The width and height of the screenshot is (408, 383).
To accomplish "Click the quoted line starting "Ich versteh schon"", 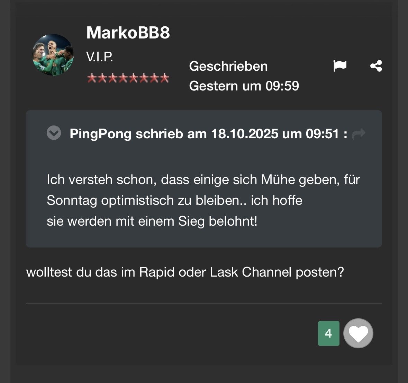I will pos(203,180).
